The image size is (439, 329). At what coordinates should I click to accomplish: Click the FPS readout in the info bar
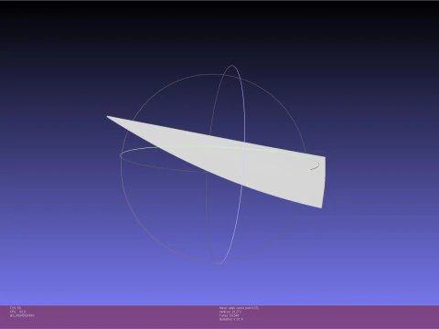point(17,312)
